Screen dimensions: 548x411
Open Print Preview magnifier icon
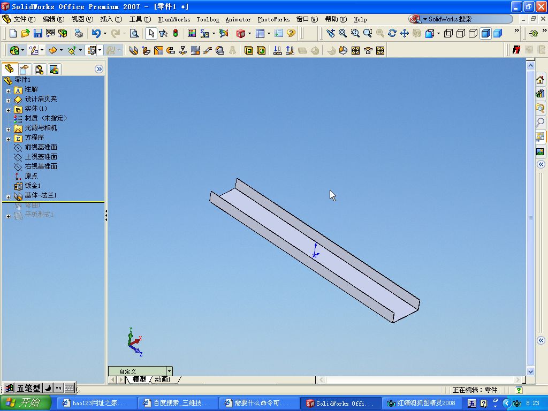coord(134,33)
